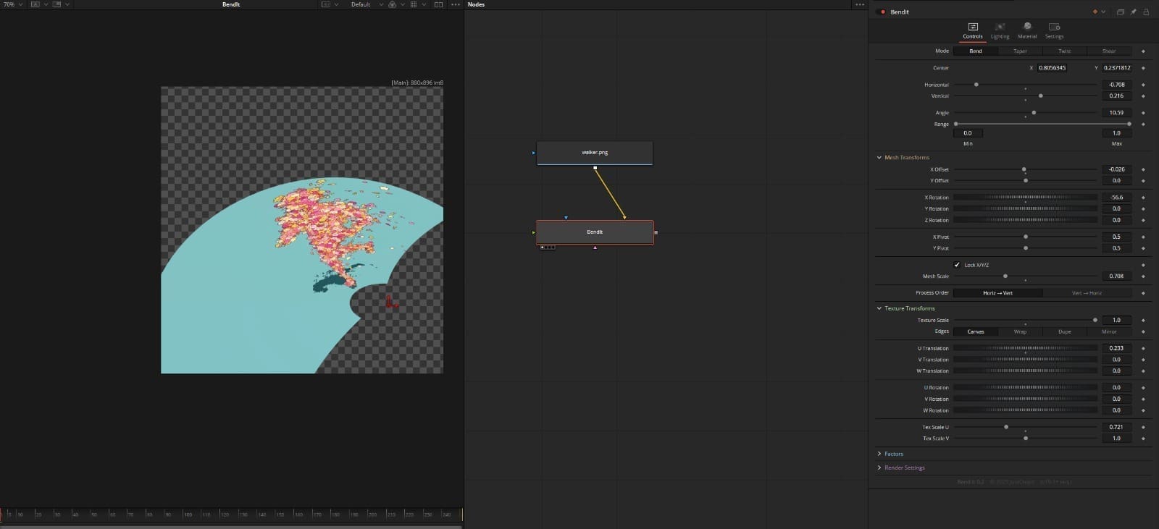Open the viewer three-dots options menu

click(x=455, y=4)
